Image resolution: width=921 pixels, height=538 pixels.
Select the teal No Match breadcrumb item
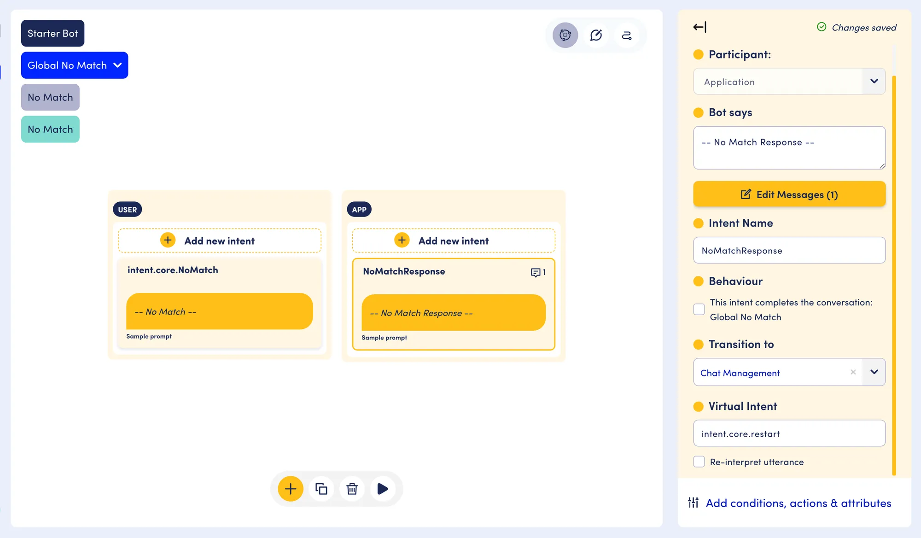[x=50, y=129]
